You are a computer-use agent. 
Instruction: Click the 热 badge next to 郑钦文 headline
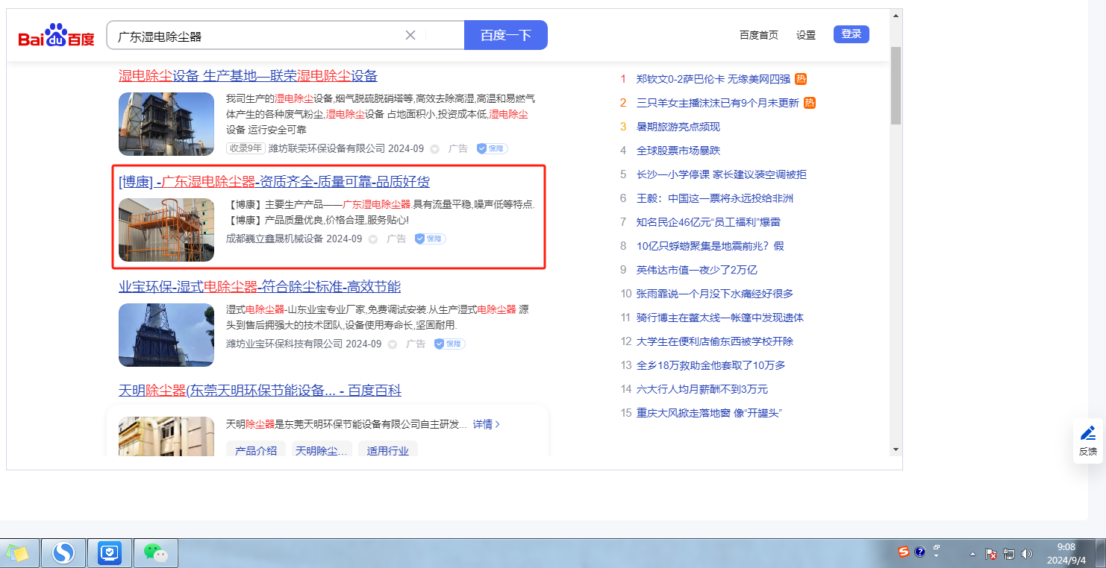(x=801, y=79)
